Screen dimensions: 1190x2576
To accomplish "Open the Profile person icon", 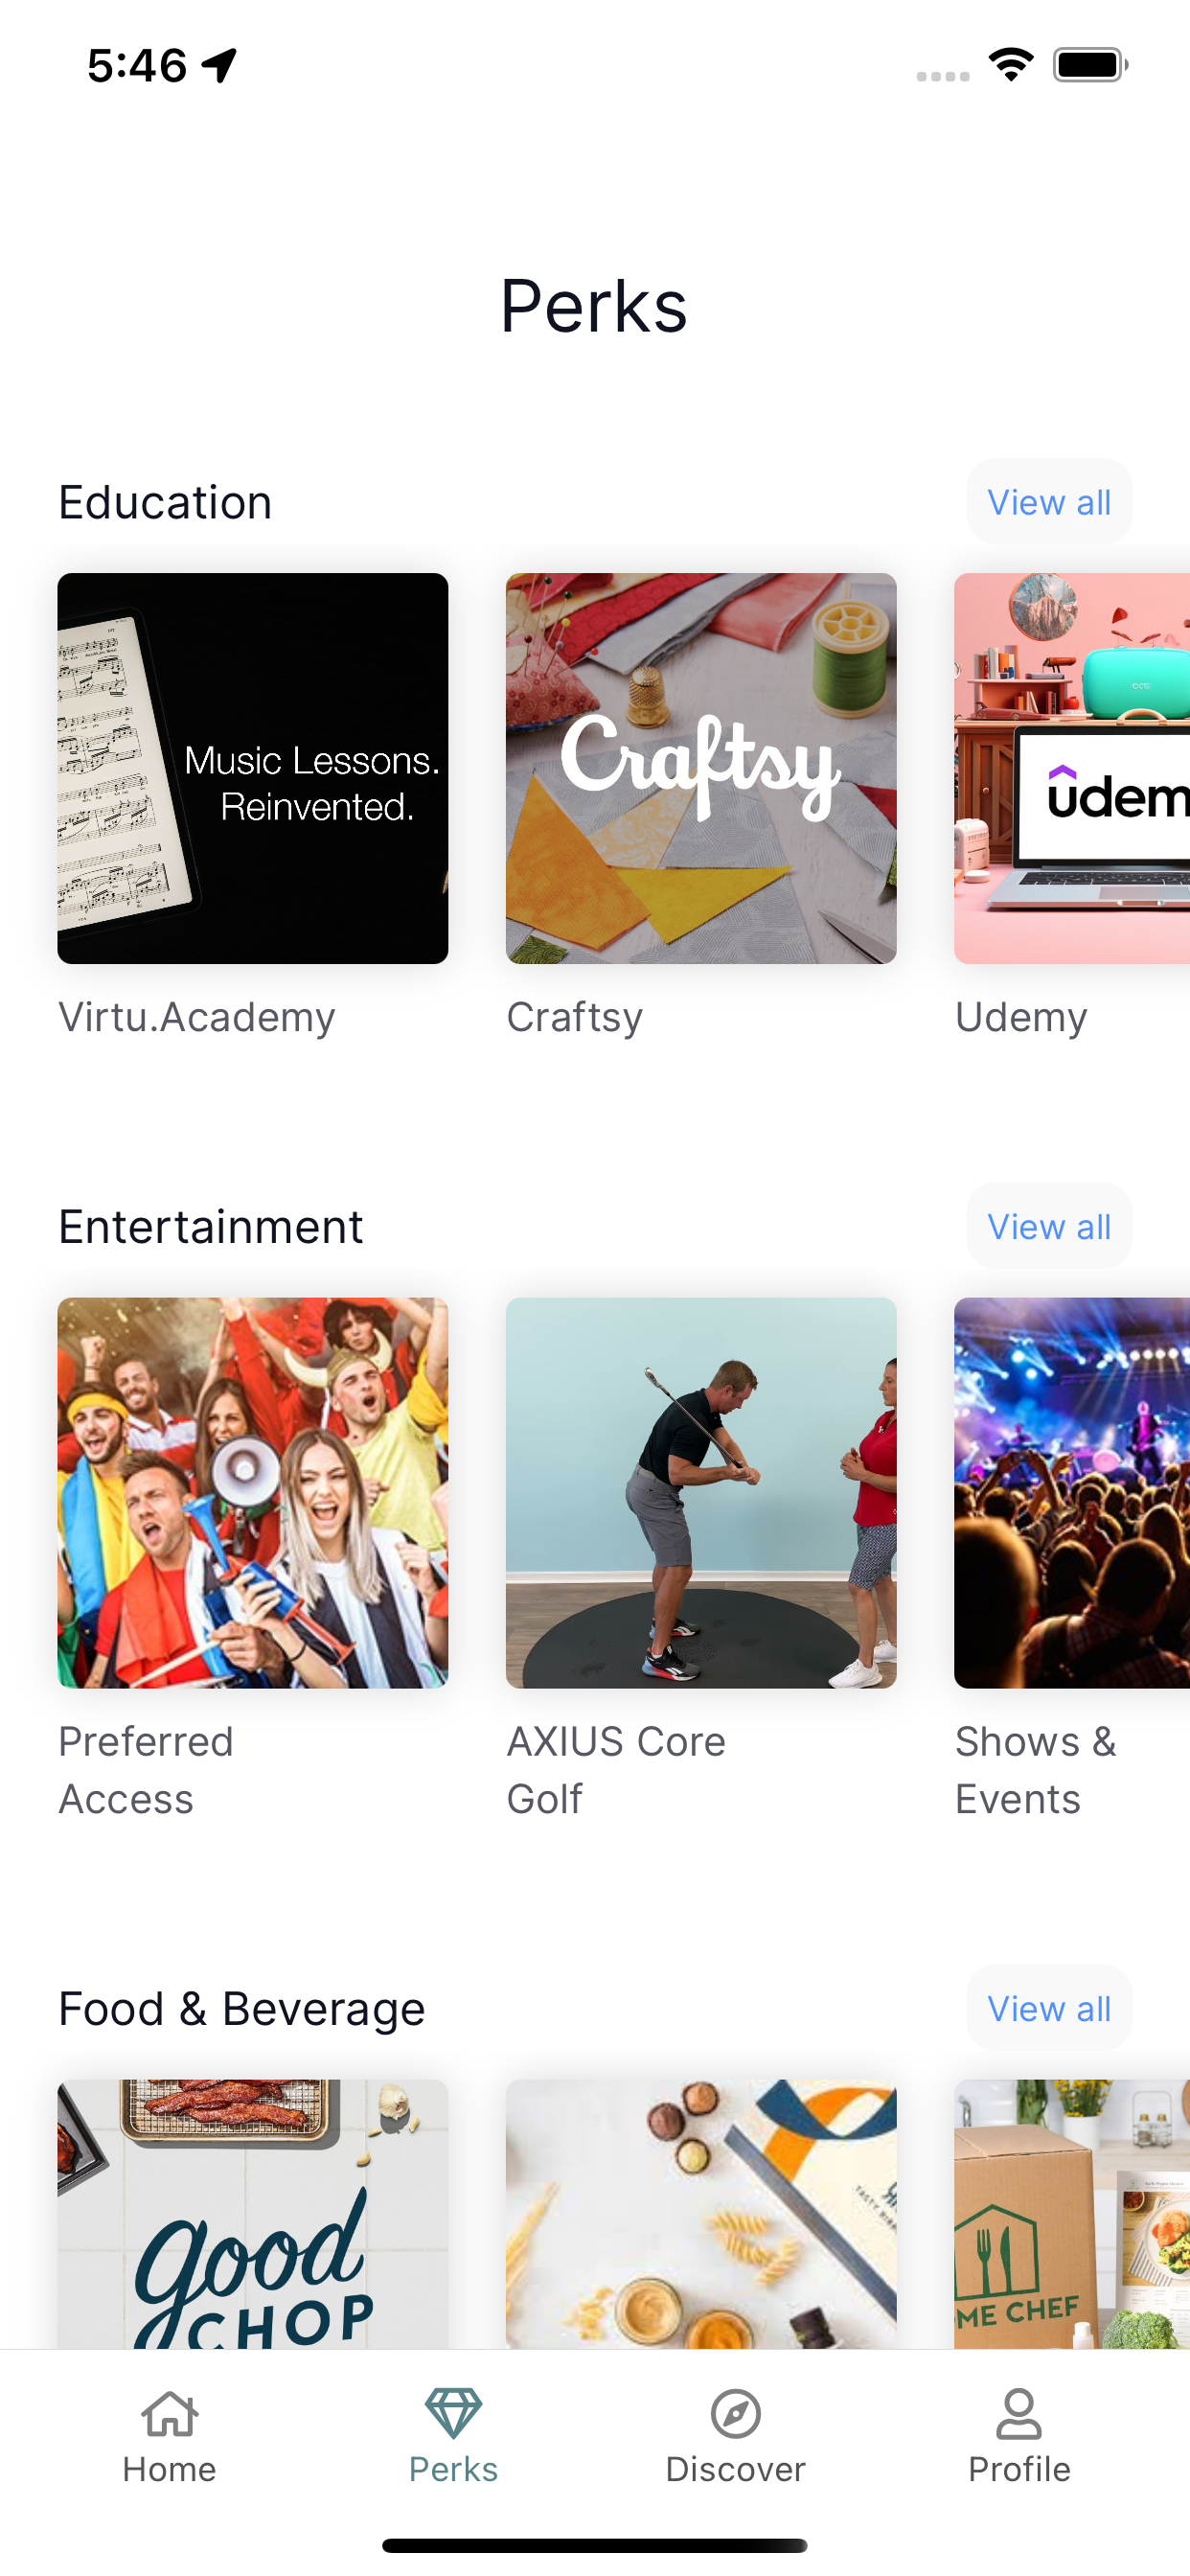I will pos(1018,2414).
